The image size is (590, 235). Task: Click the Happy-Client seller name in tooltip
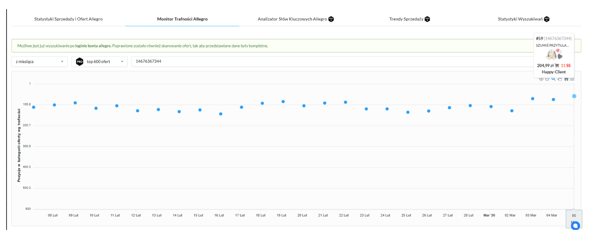[554, 72]
